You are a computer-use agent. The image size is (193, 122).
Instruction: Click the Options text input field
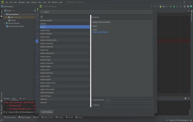[129, 105]
